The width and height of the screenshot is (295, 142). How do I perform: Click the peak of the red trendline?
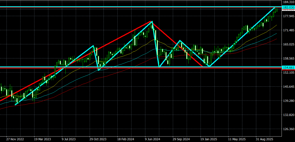tap(152, 21)
